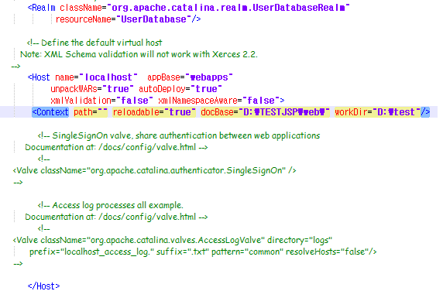Select the D:\TESTJSP\web docBase value
The height and width of the screenshot is (291, 443).
[x=284, y=112]
